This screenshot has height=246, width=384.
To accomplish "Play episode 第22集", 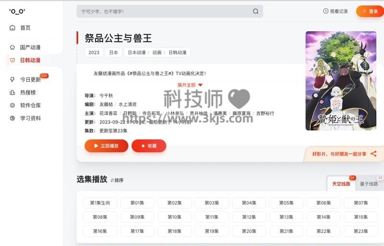I will tap(324, 231).
